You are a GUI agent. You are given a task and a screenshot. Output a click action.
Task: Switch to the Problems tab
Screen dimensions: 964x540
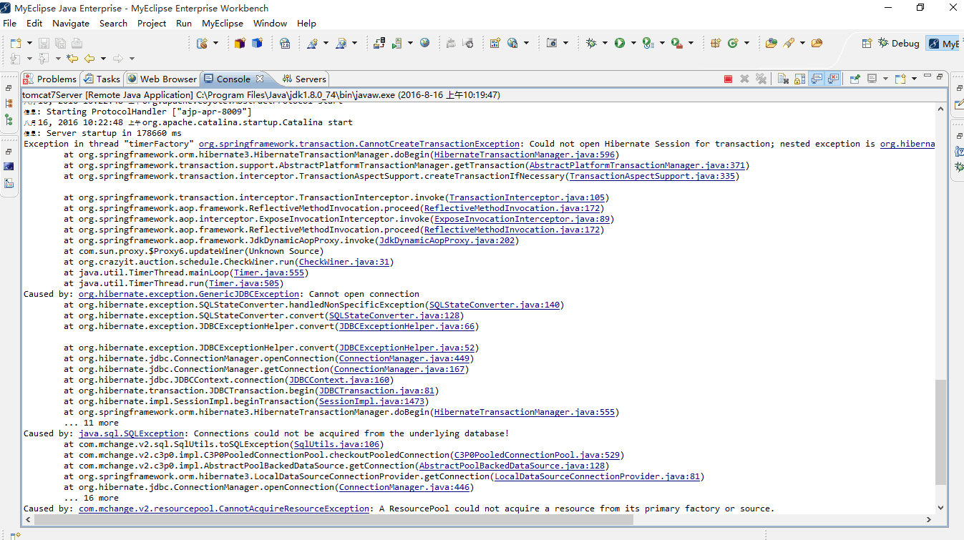coord(49,79)
